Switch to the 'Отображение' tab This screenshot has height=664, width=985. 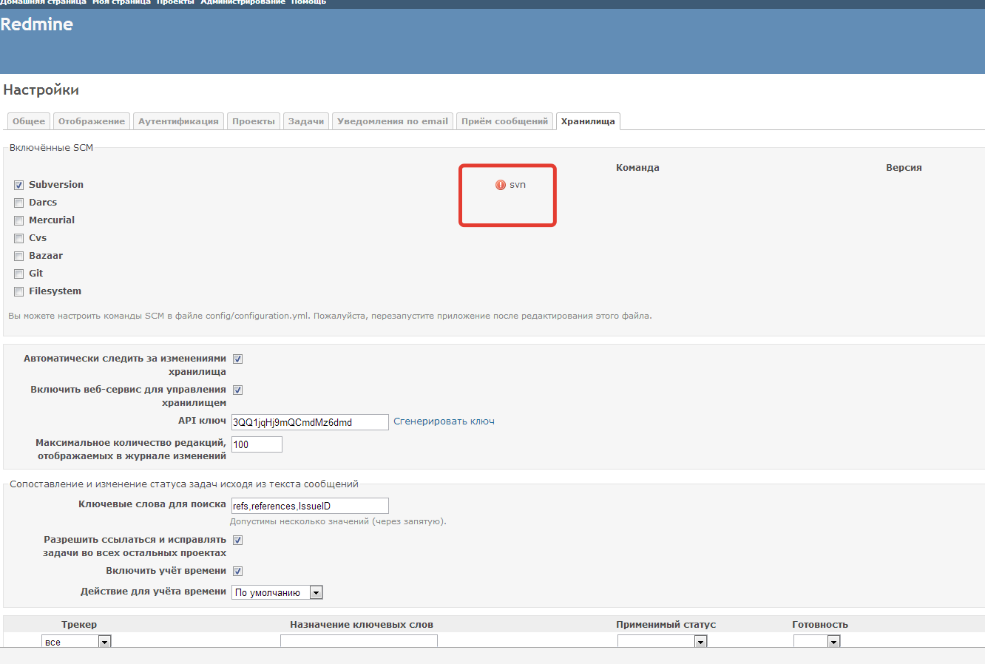coord(92,121)
